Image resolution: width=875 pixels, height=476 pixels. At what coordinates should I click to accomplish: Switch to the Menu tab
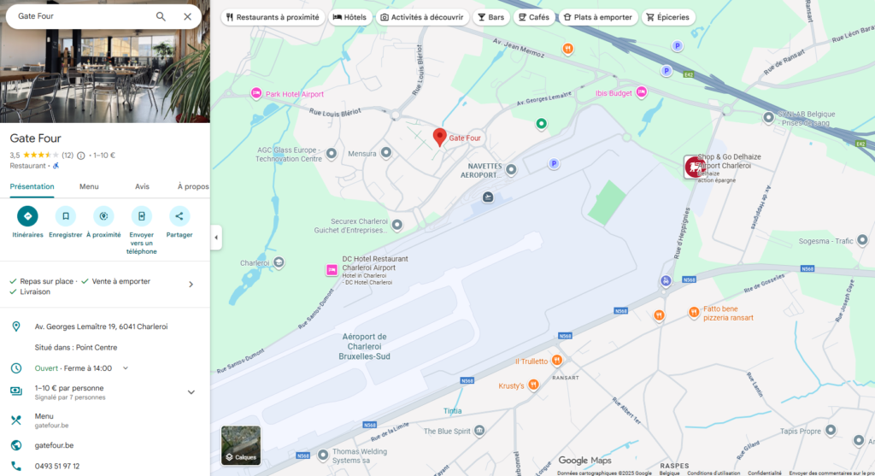coord(89,186)
